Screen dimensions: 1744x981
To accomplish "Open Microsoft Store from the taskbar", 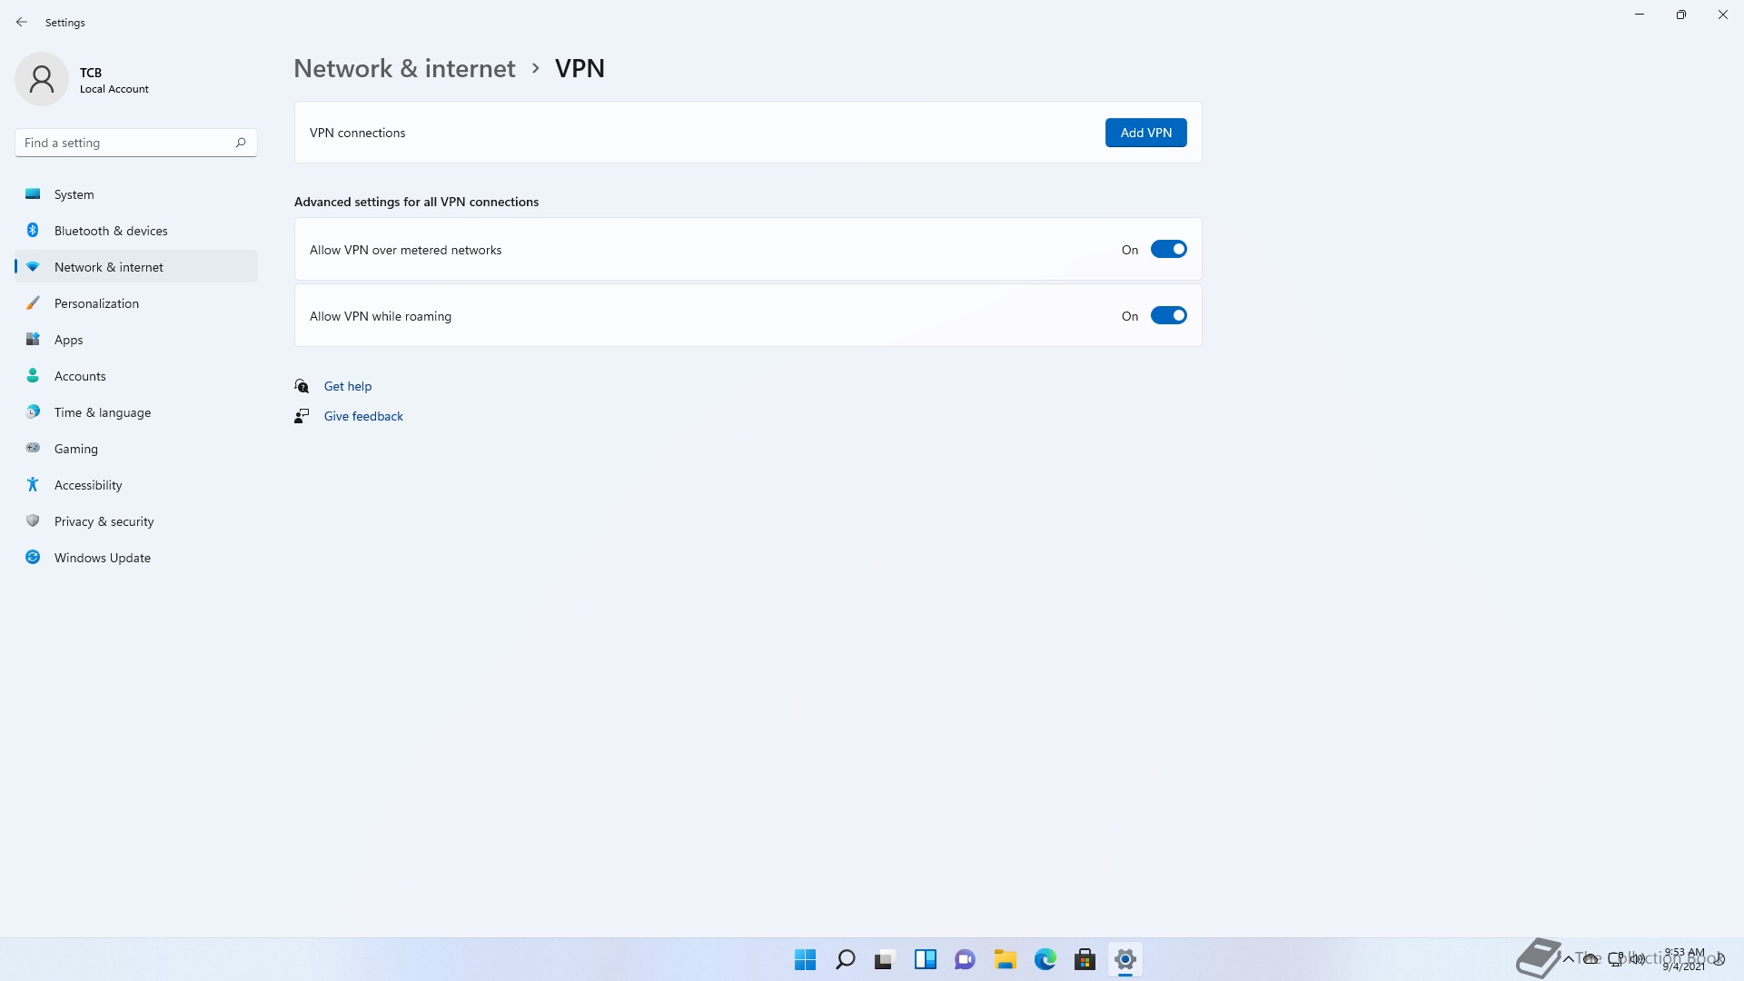I will tap(1085, 959).
